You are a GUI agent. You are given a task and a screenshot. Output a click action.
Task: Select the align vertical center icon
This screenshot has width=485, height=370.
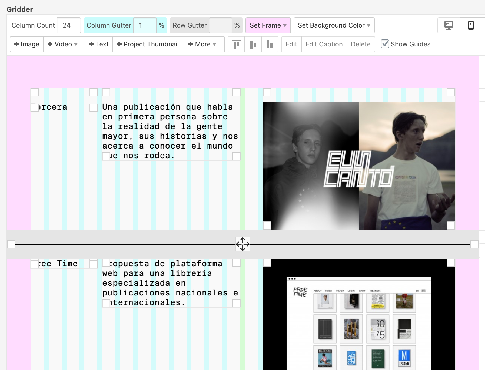pyautogui.click(x=253, y=44)
